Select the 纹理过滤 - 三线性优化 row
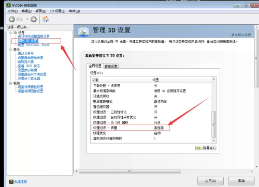 pyautogui.click(x=151, y=112)
